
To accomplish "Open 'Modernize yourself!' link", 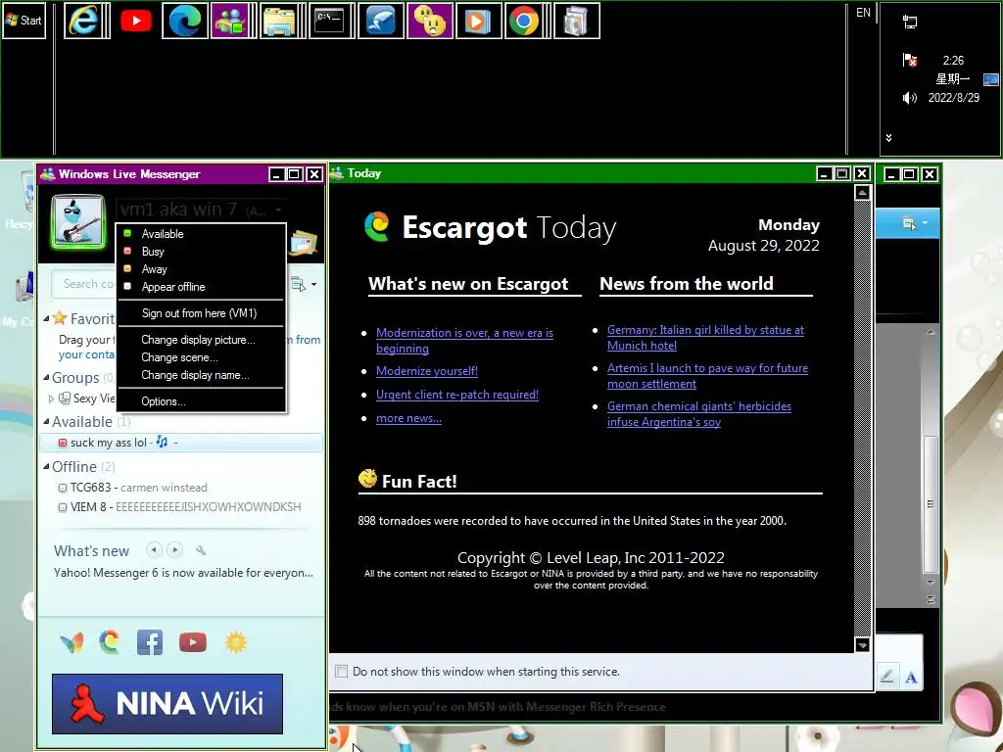I will pyautogui.click(x=427, y=371).
